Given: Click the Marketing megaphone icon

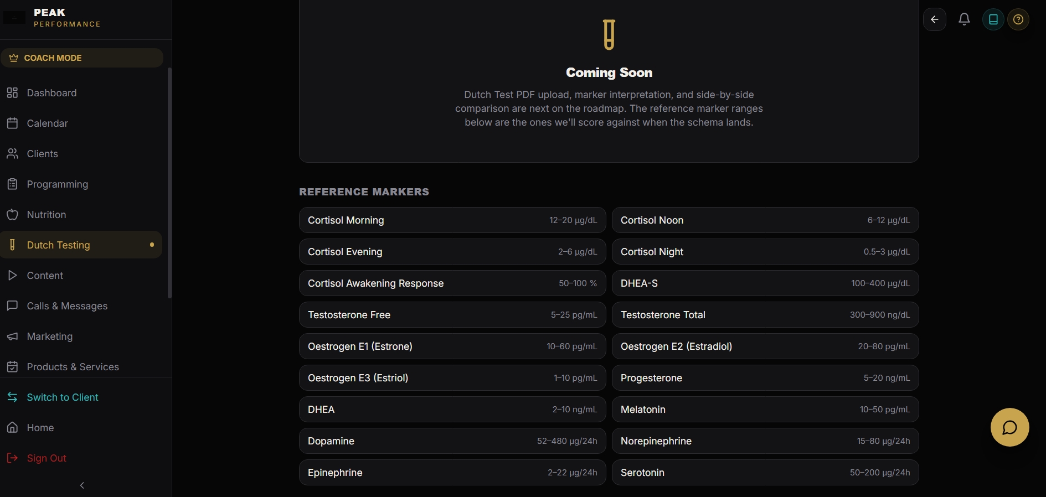Looking at the screenshot, I should coord(12,336).
